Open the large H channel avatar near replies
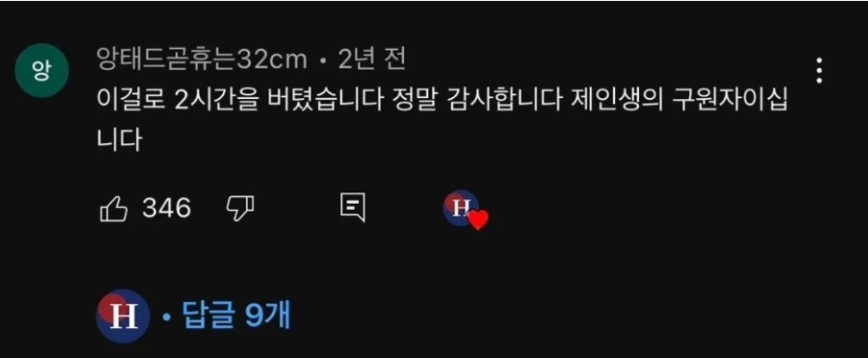Screen dimensions: 868x358 point(123,316)
